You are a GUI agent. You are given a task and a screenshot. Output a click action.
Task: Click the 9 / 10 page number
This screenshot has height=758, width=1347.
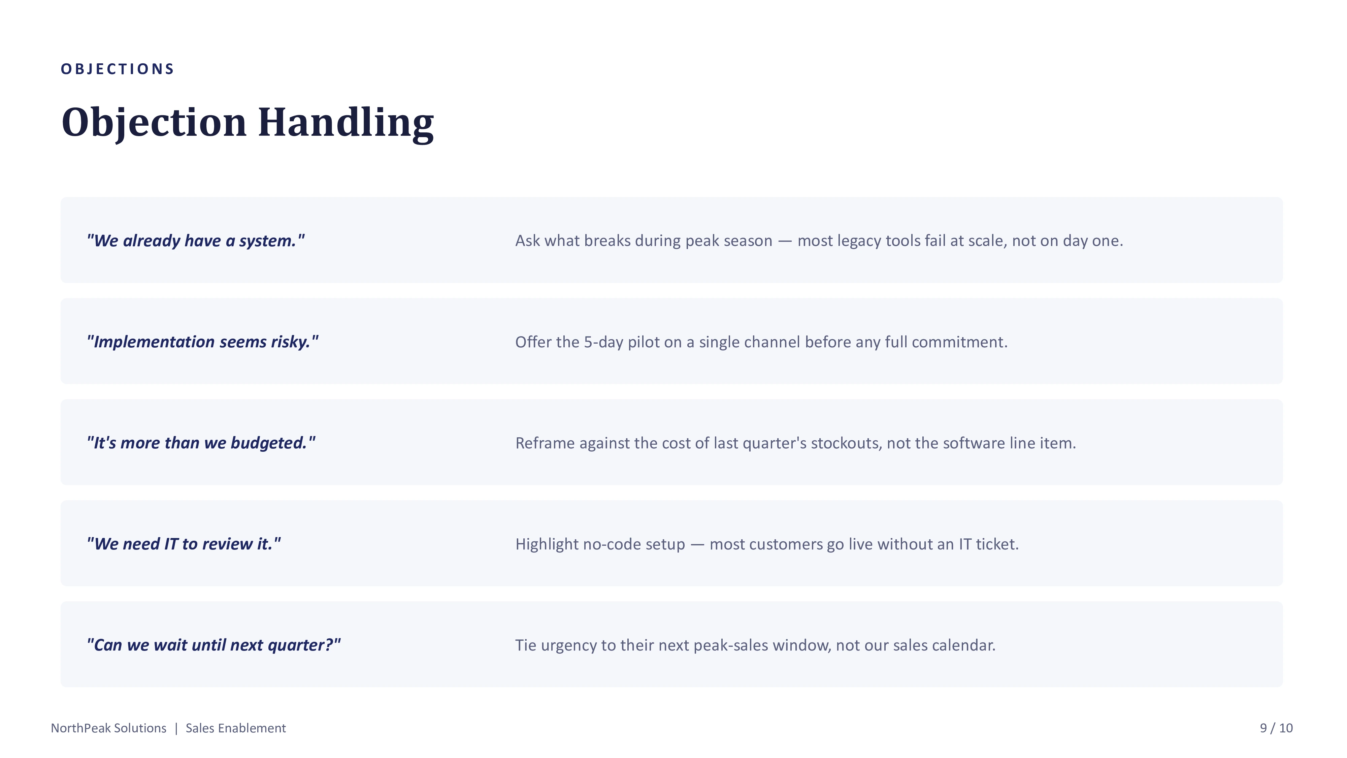point(1276,728)
